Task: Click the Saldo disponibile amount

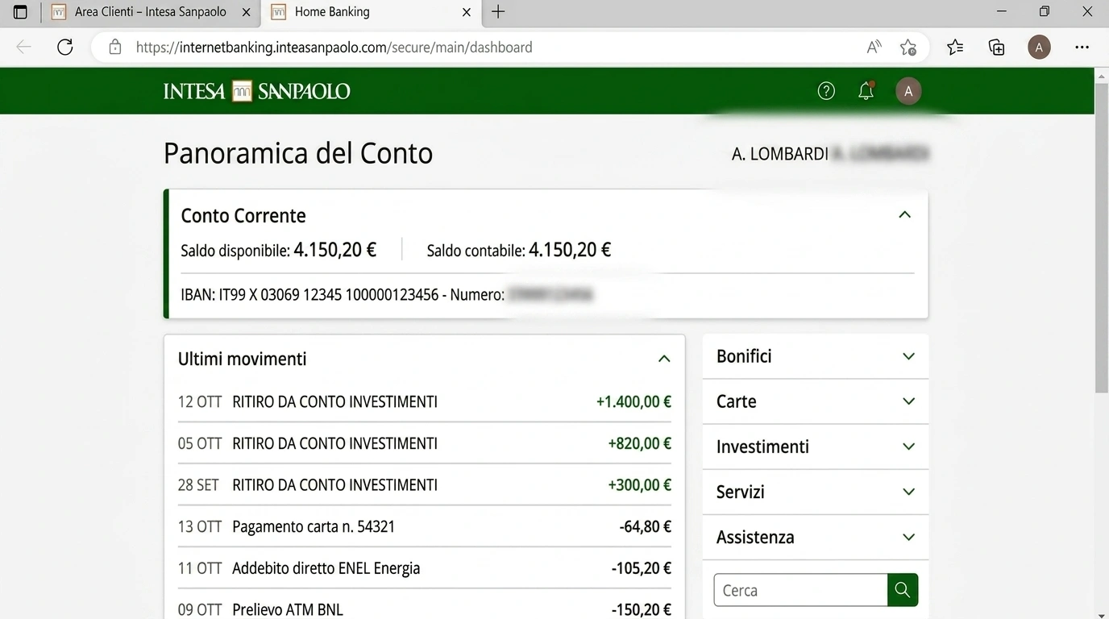Action: 335,250
